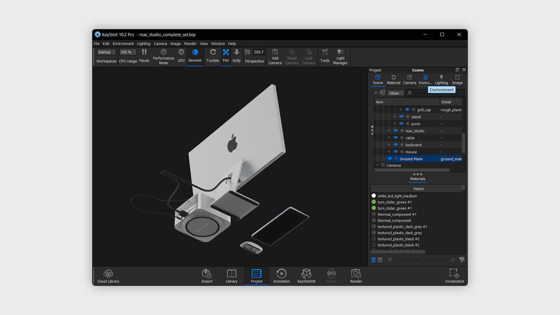Hide the stand item
Screen dimensions: 560x315
[401, 117]
